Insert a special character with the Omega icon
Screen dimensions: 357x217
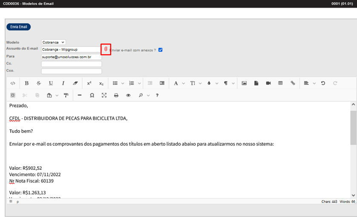coord(92,95)
